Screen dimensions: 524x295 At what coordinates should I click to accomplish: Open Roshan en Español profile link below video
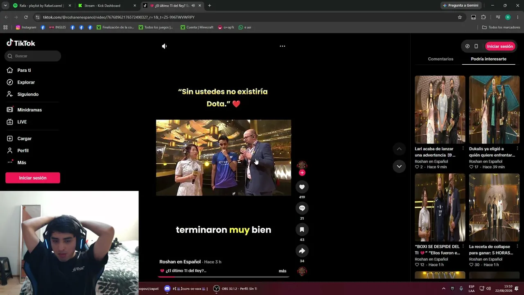[x=180, y=262]
